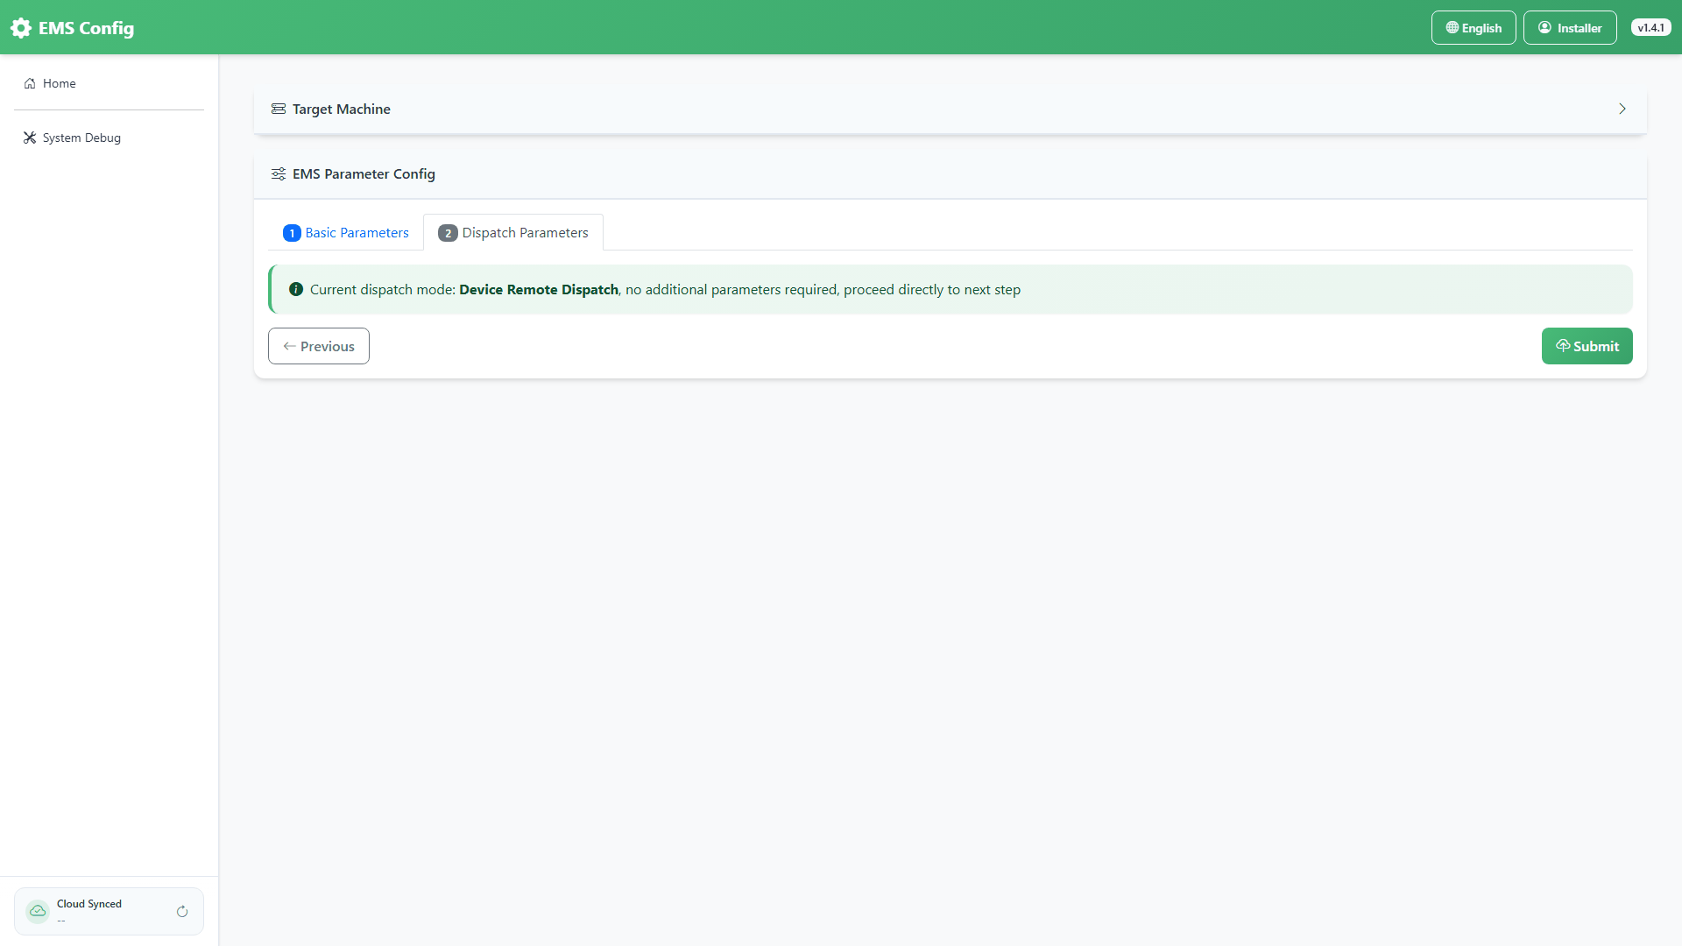Click the Cloud Synced refresh icon
The image size is (1682, 946).
click(x=182, y=912)
